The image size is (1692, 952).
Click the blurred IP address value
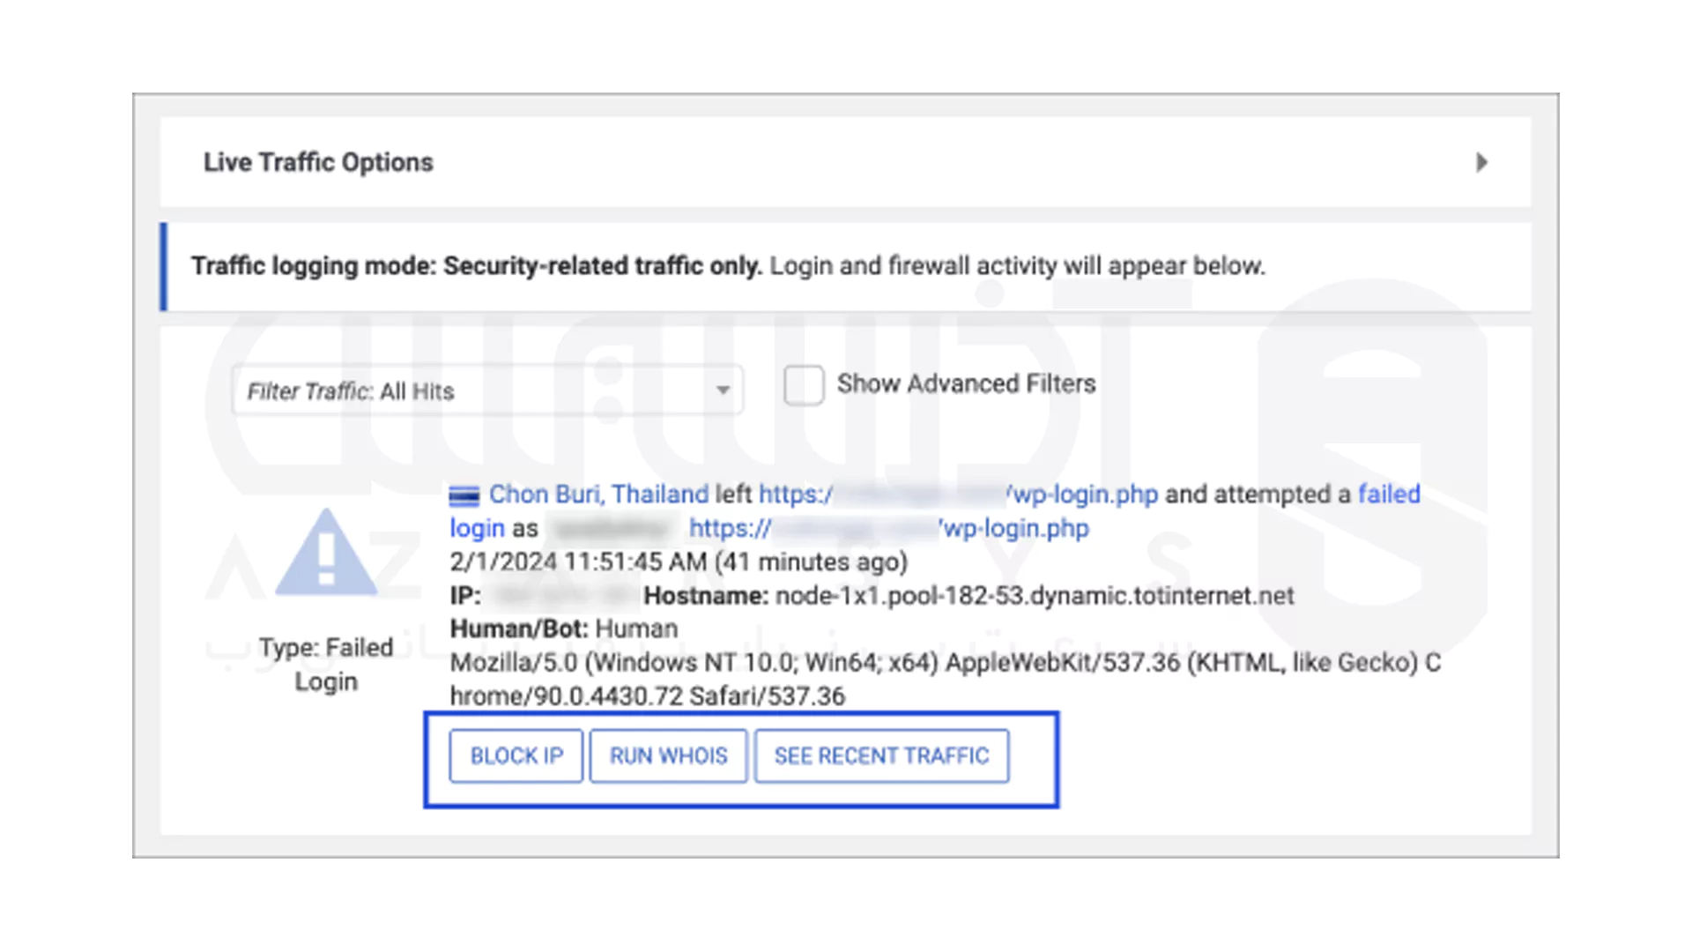coord(562,596)
